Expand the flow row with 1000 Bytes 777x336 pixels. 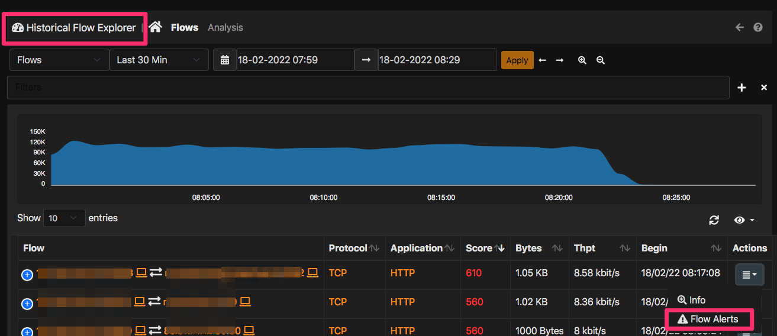(27, 331)
